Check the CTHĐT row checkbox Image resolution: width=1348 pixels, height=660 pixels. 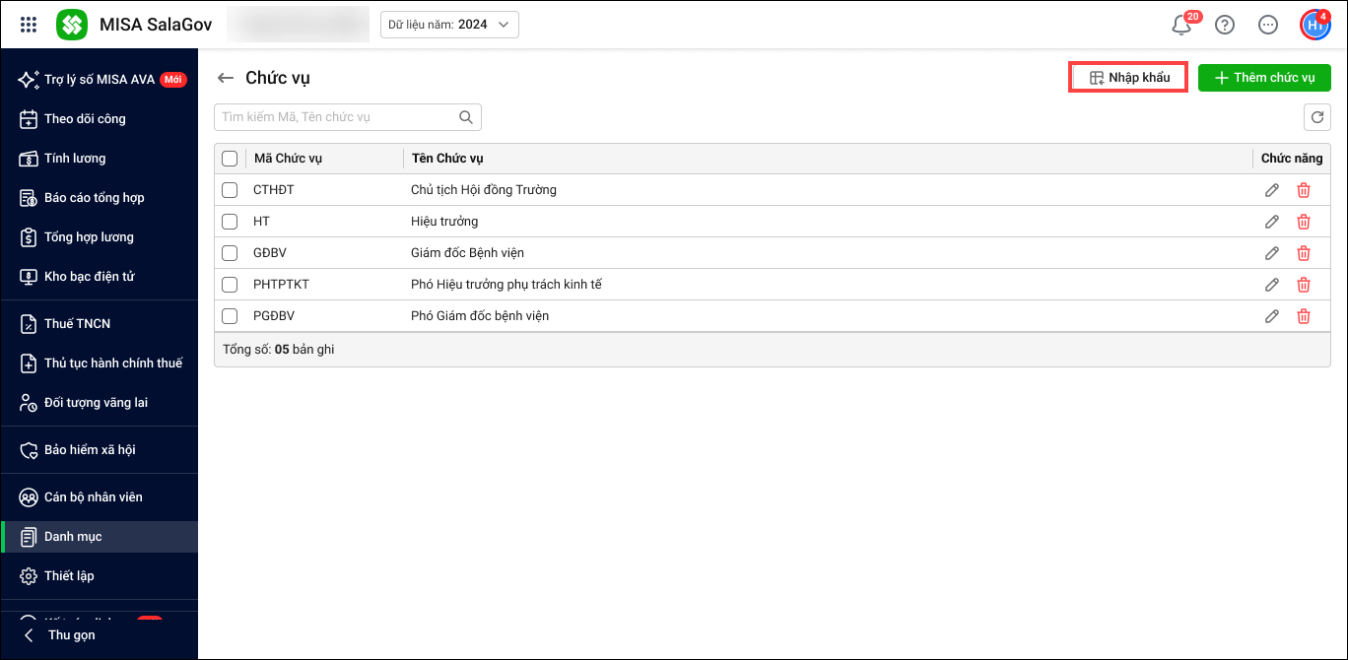[230, 190]
